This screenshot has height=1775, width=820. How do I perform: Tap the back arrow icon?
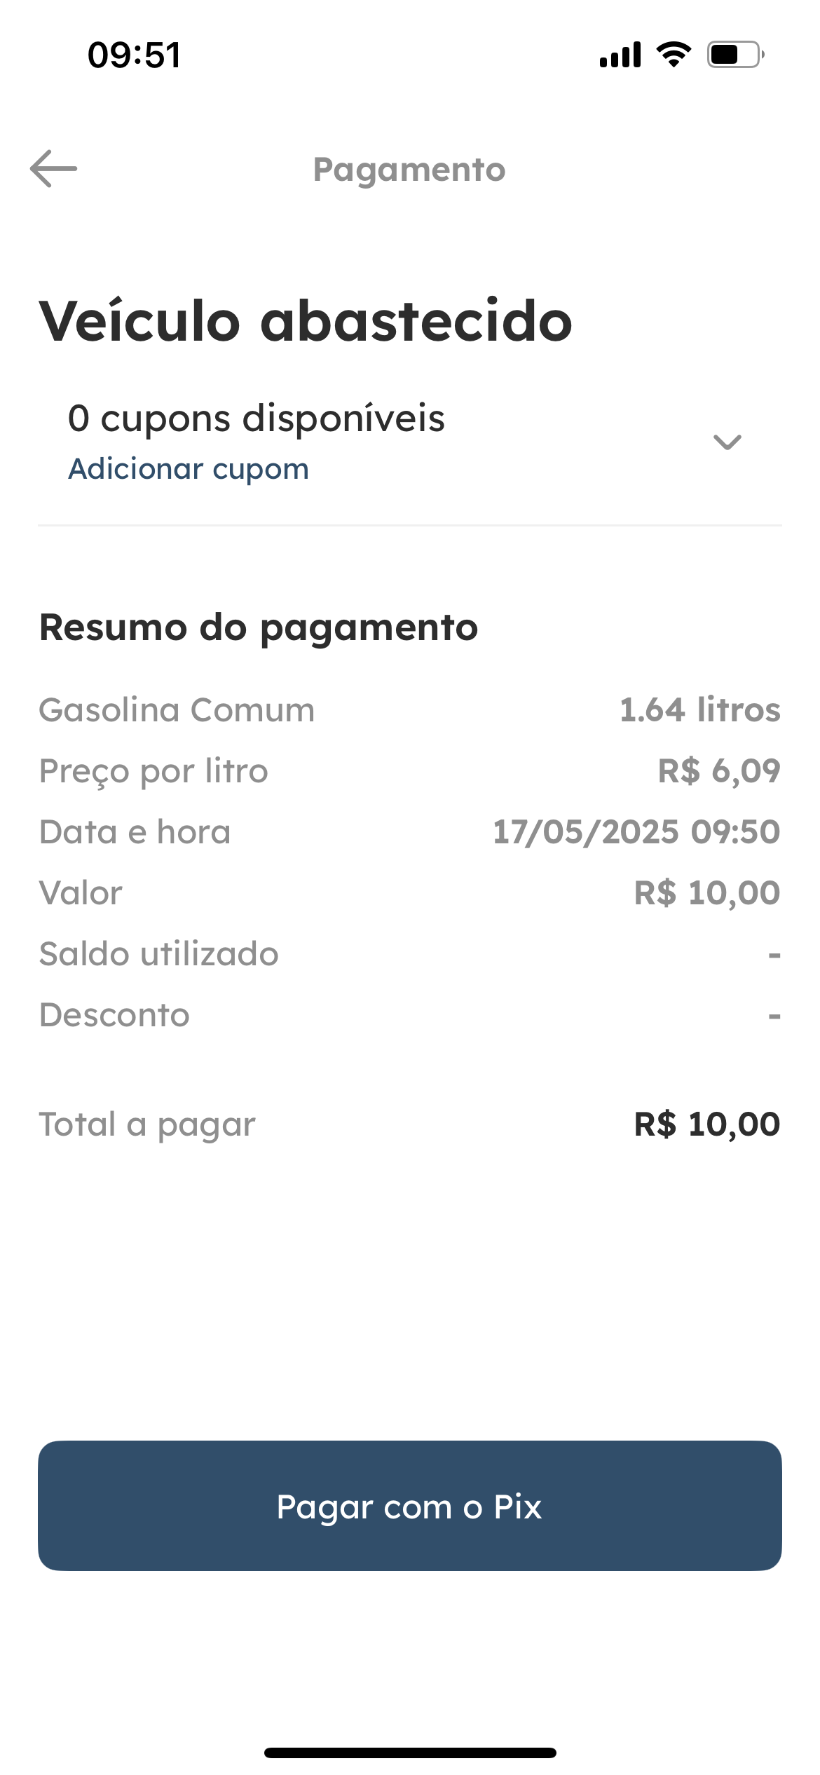point(54,169)
